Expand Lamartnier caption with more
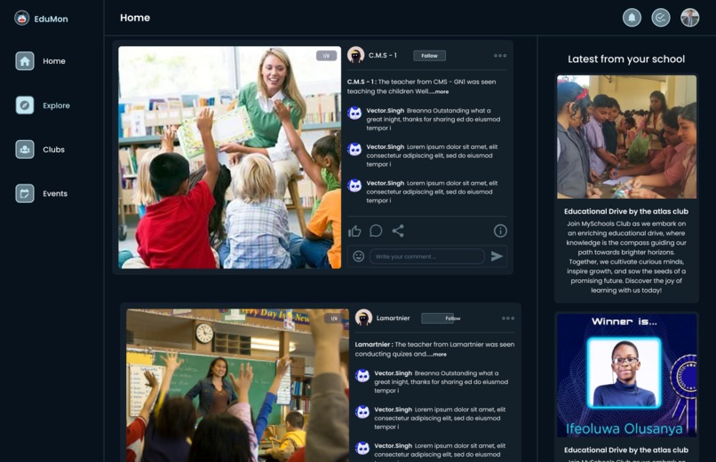 [x=439, y=354]
